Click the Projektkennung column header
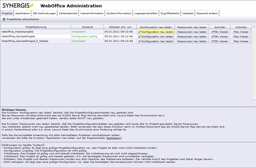The width and height of the screenshot is (256, 168). [x=36, y=27]
